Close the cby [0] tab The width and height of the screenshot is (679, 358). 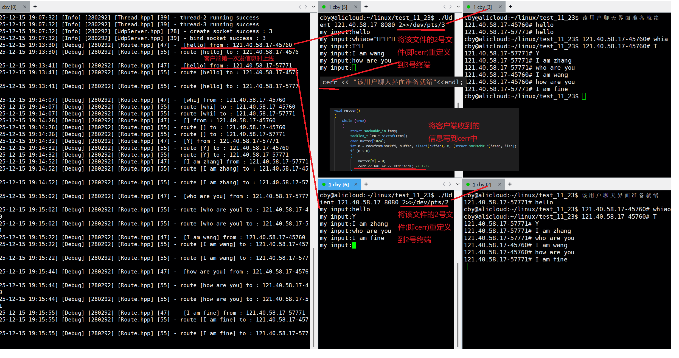(x=25, y=7)
